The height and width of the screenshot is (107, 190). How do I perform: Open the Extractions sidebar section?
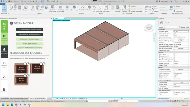(4, 90)
